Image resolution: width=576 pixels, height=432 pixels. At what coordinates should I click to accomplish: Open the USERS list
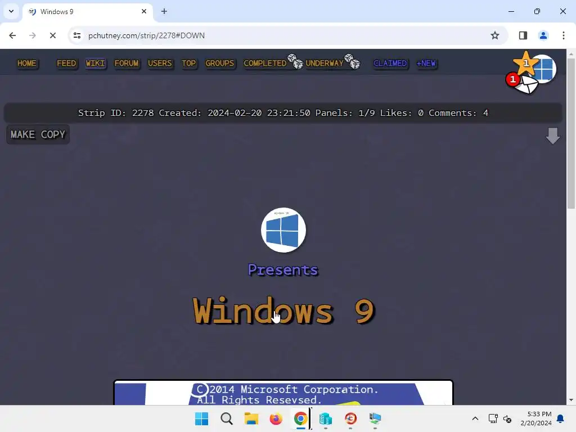click(x=160, y=63)
